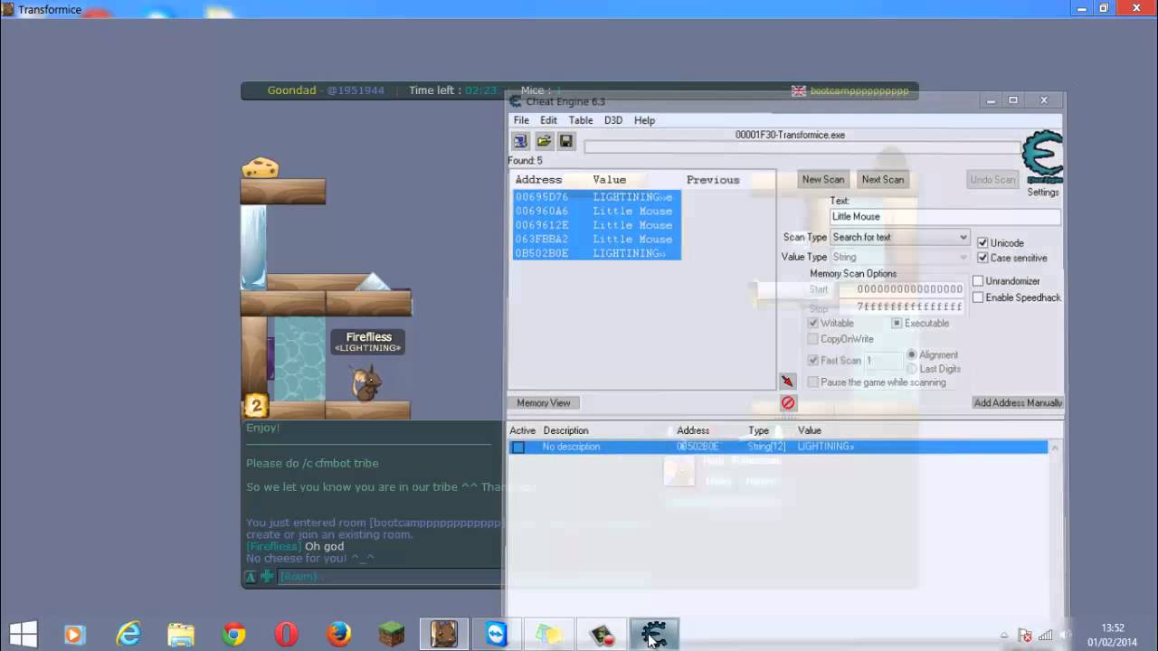Image resolution: width=1158 pixels, height=651 pixels.
Task: Enable the Unrandomizer checkbox
Action: pos(978,281)
